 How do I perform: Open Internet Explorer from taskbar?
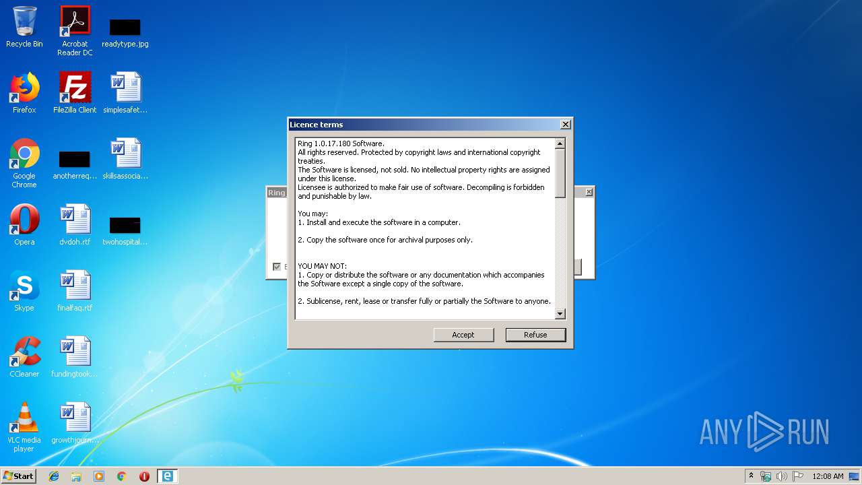(x=54, y=476)
